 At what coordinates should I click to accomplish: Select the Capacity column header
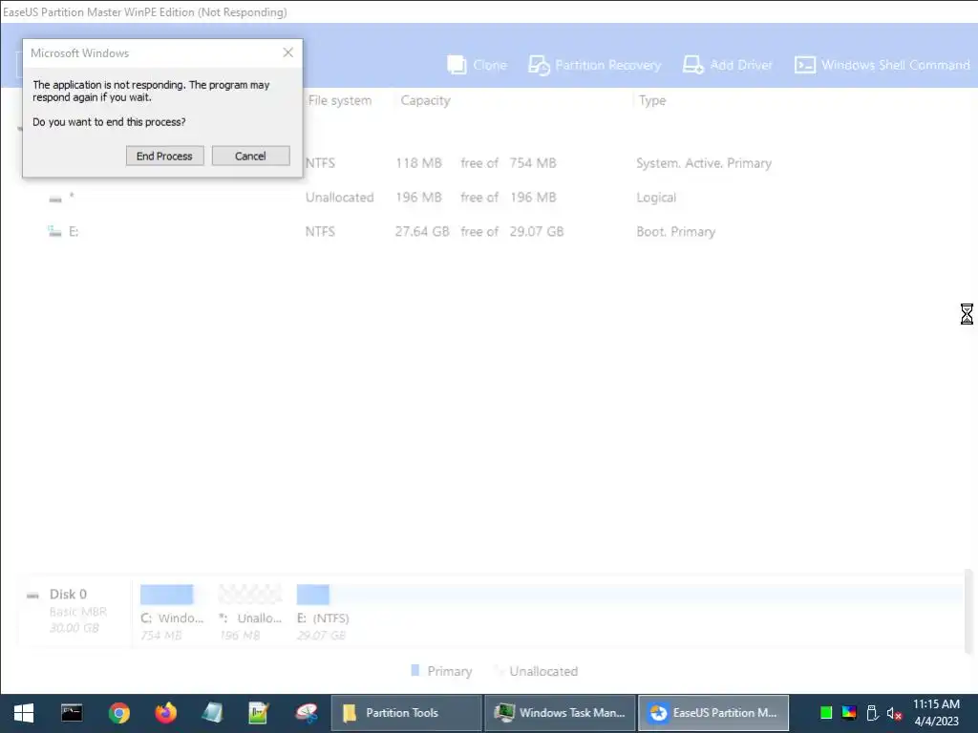pos(425,100)
